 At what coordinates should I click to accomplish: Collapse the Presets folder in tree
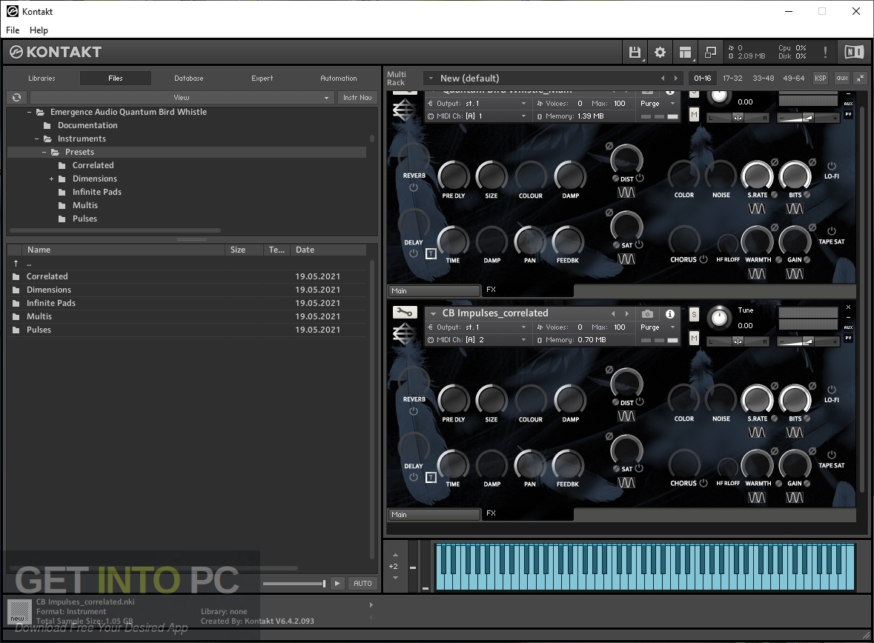point(44,152)
